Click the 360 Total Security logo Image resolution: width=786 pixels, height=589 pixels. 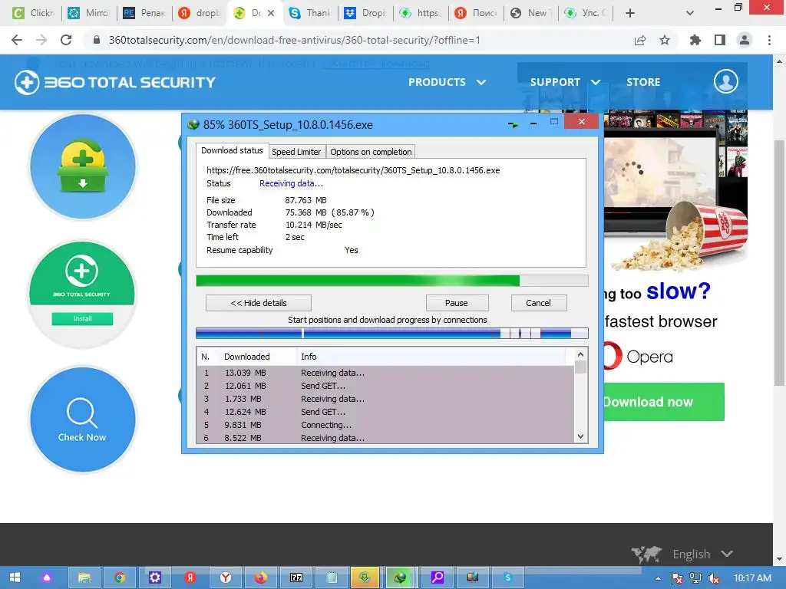coord(115,82)
